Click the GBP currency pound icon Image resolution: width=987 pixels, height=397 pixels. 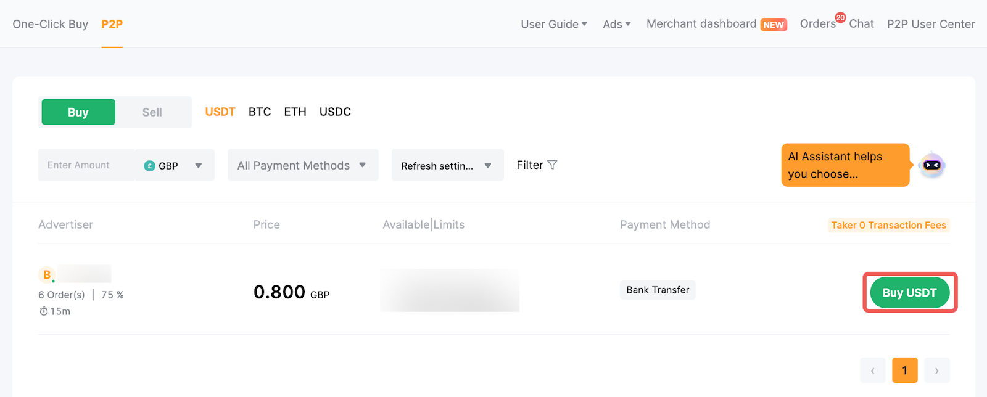click(x=149, y=166)
